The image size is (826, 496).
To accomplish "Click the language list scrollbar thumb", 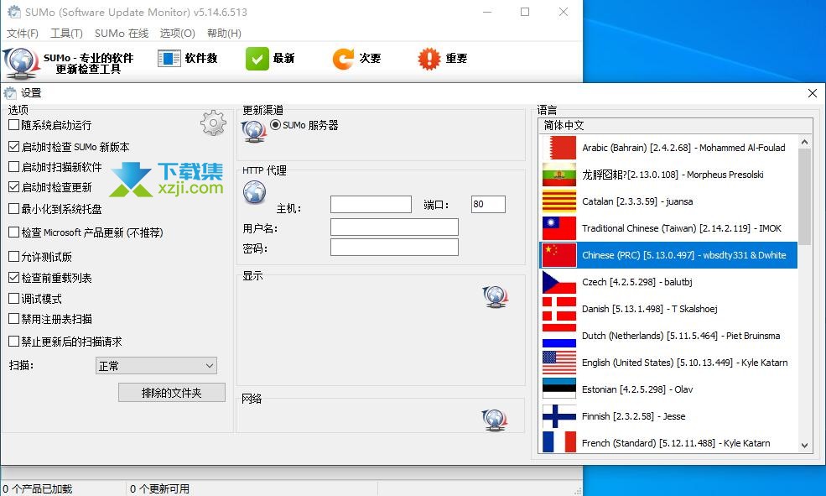I will tap(804, 196).
